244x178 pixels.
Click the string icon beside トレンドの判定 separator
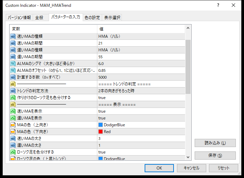click(13, 84)
